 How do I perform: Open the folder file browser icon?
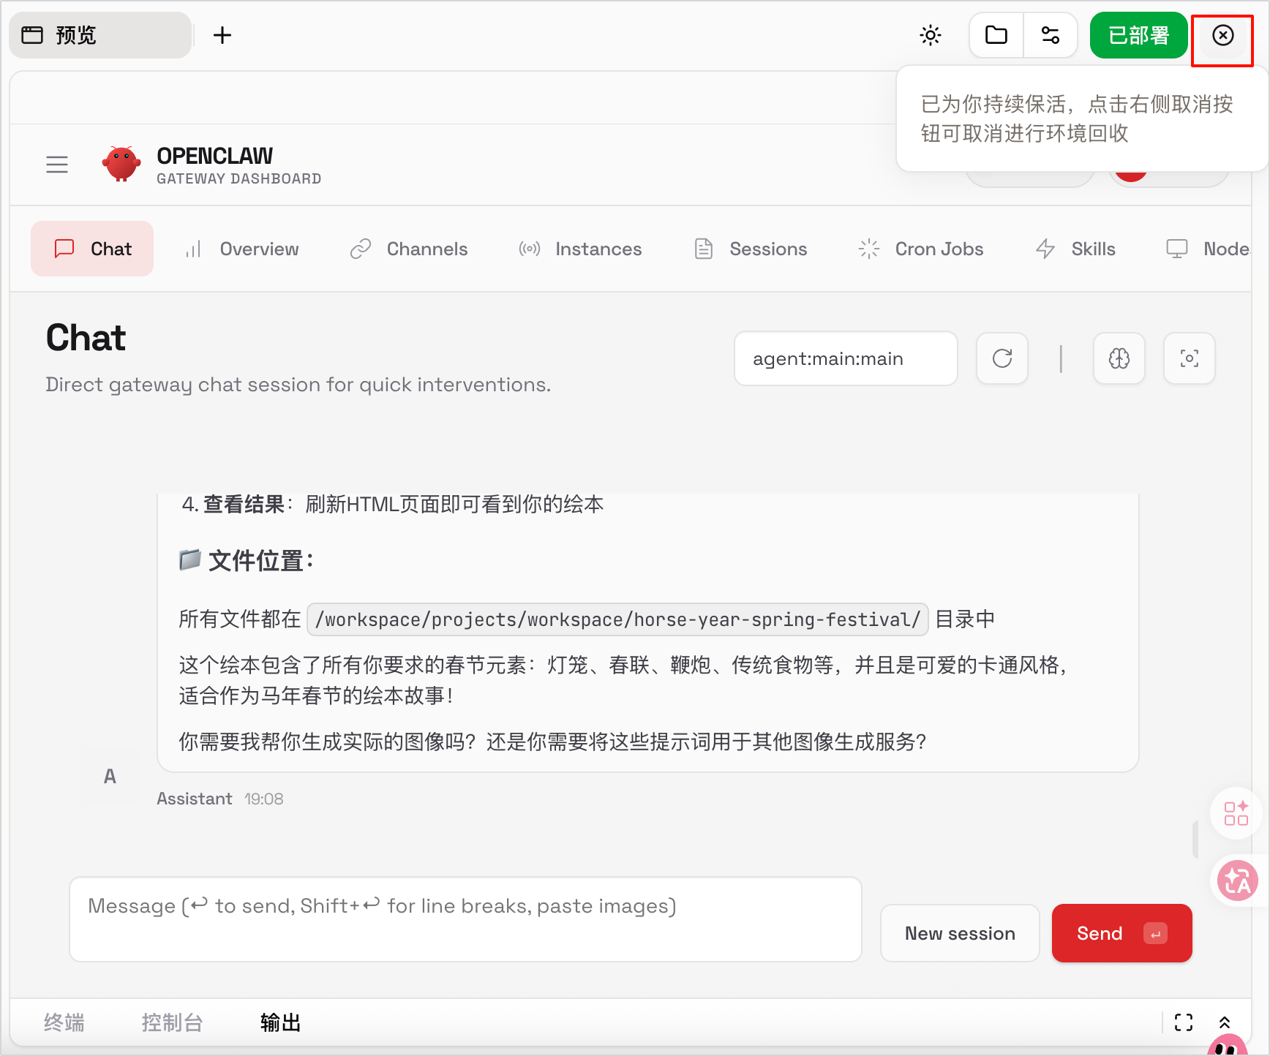click(x=996, y=35)
